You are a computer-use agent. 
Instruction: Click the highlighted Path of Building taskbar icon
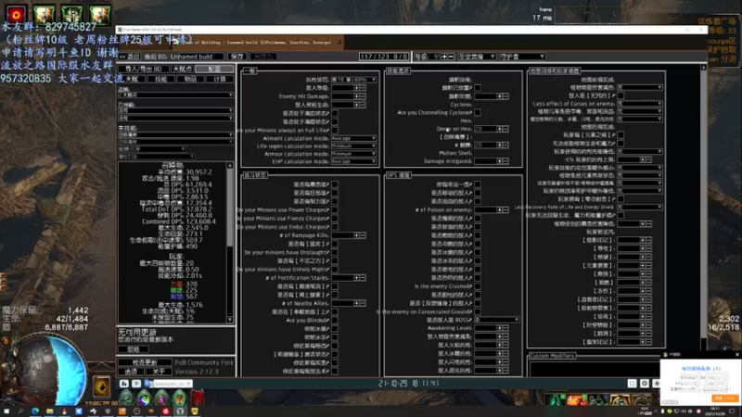180,411
